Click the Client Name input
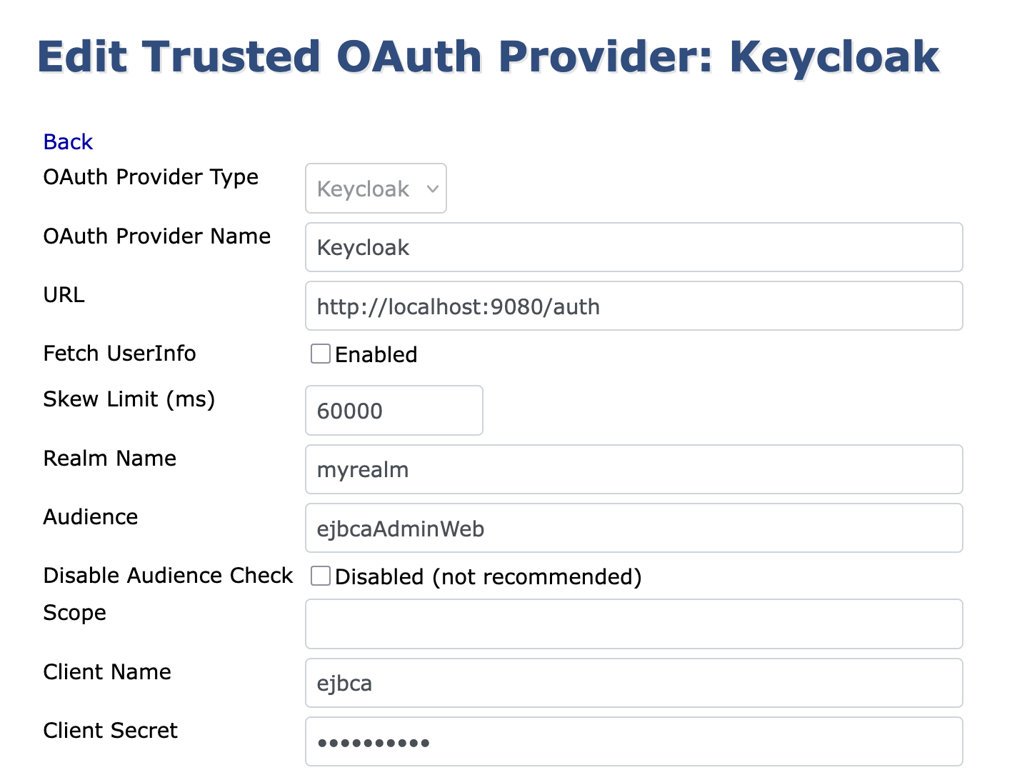Viewport: 1017px width, 770px height. tap(633, 684)
